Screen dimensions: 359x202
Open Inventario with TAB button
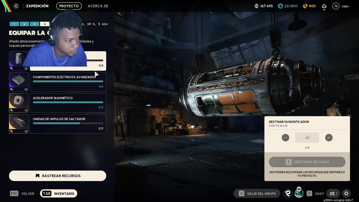(x=58, y=194)
